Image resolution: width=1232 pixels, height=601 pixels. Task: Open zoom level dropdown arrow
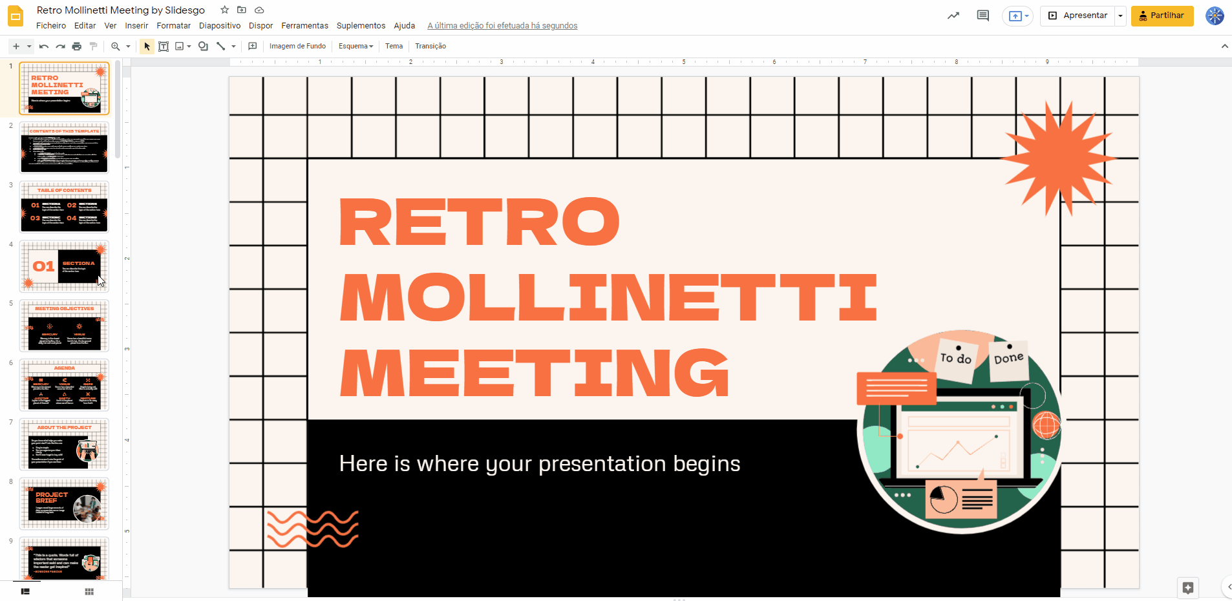point(128,46)
